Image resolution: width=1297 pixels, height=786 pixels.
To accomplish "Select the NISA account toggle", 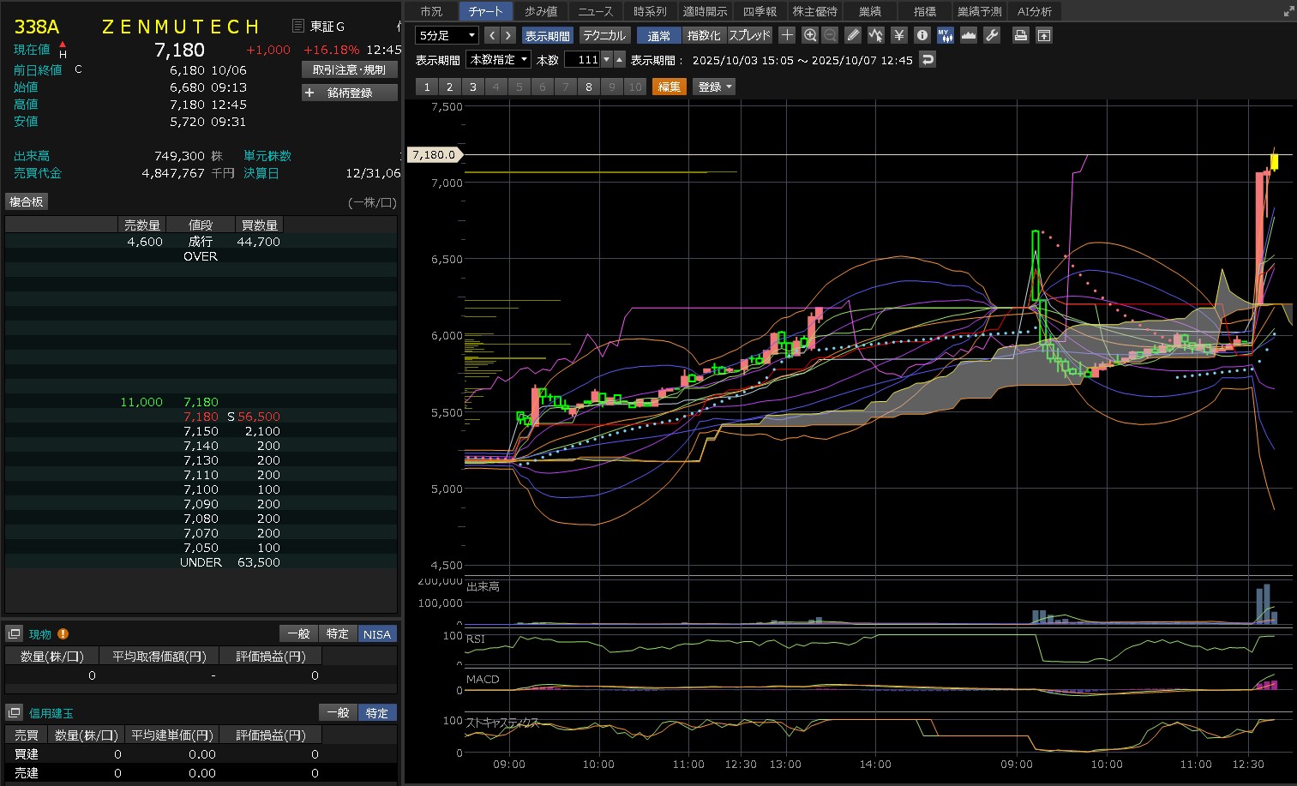I will 376,634.
